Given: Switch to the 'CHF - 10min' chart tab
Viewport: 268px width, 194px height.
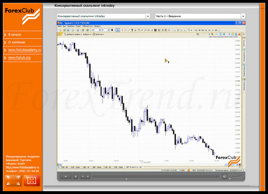Looking at the screenshot, I should 119,167.
